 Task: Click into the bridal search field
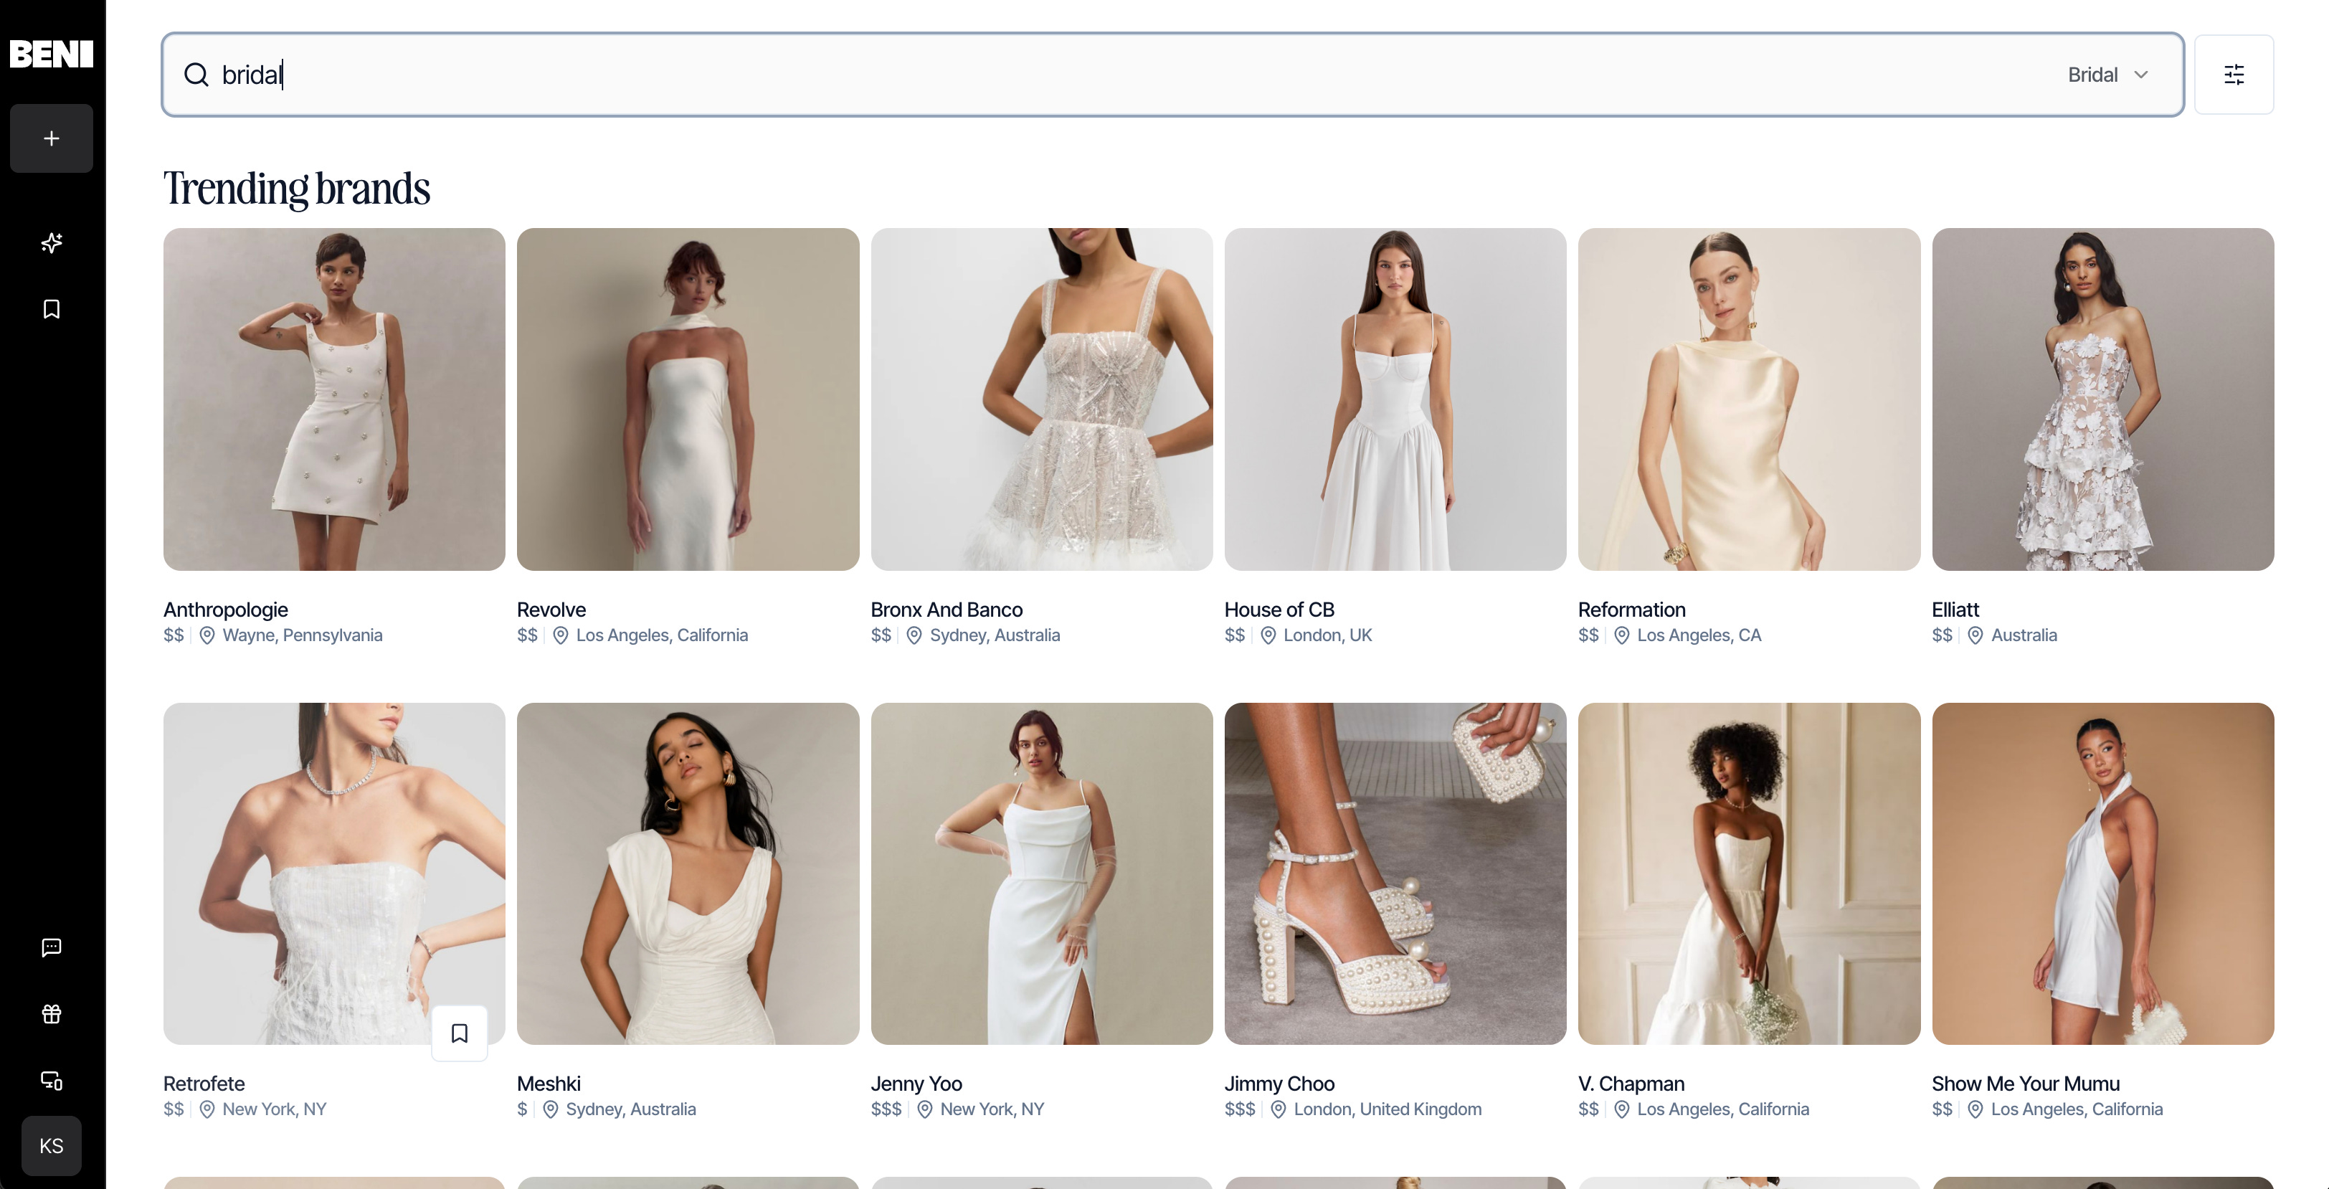coord(1085,74)
